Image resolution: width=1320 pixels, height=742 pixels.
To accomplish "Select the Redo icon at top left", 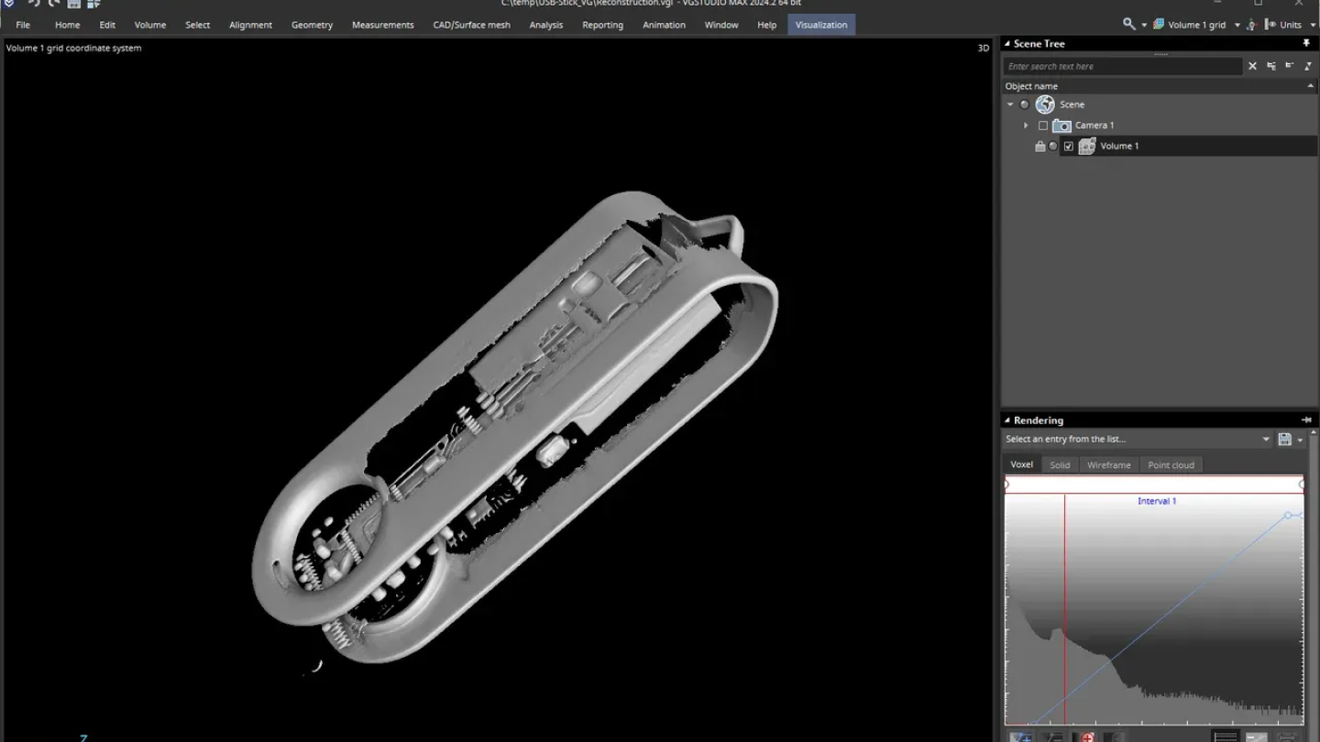I will coord(52,4).
